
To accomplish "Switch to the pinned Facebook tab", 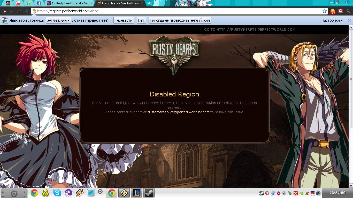I will pyautogui.click(x=39, y=3).
